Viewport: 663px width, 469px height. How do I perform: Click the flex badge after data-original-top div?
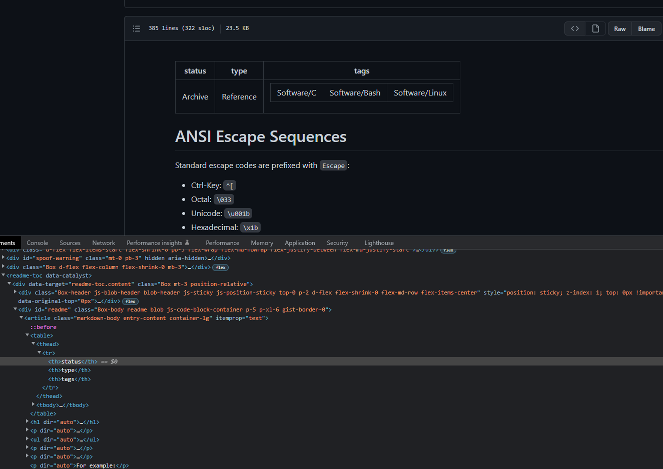pyautogui.click(x=131, y=301)
